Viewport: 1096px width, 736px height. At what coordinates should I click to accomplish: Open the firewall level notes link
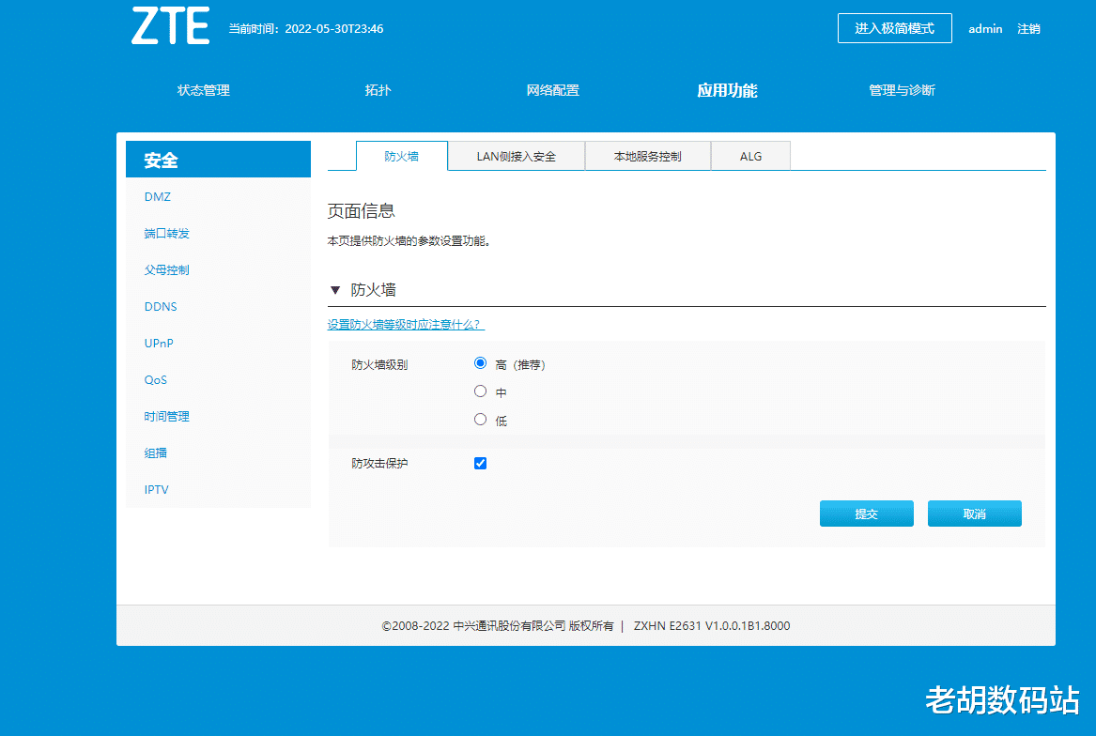pyautogui.click(x=407, y=323)
